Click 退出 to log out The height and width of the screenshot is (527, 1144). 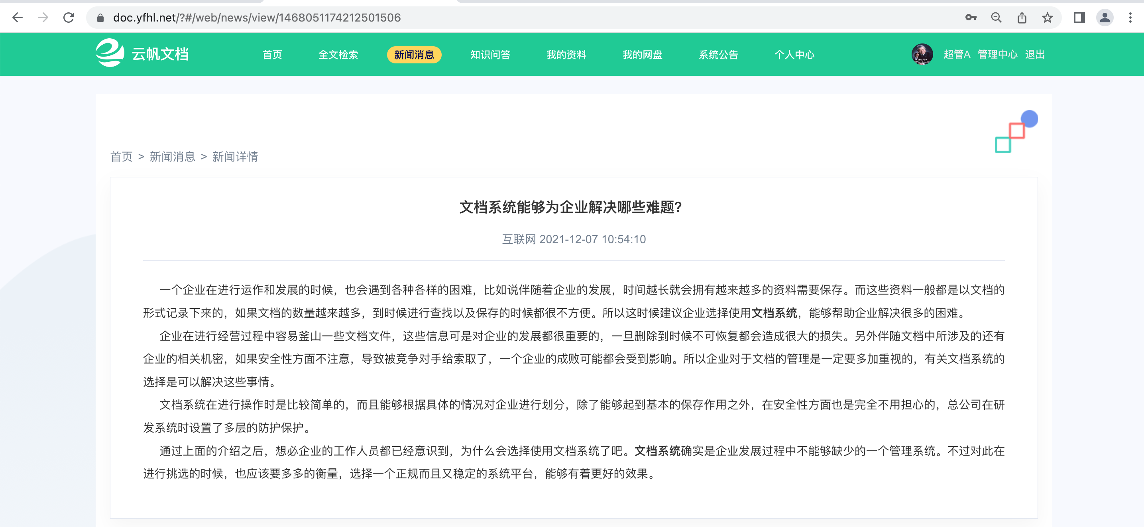click(x=1035, y=54)
